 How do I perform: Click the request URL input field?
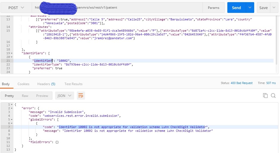[117, 8]
